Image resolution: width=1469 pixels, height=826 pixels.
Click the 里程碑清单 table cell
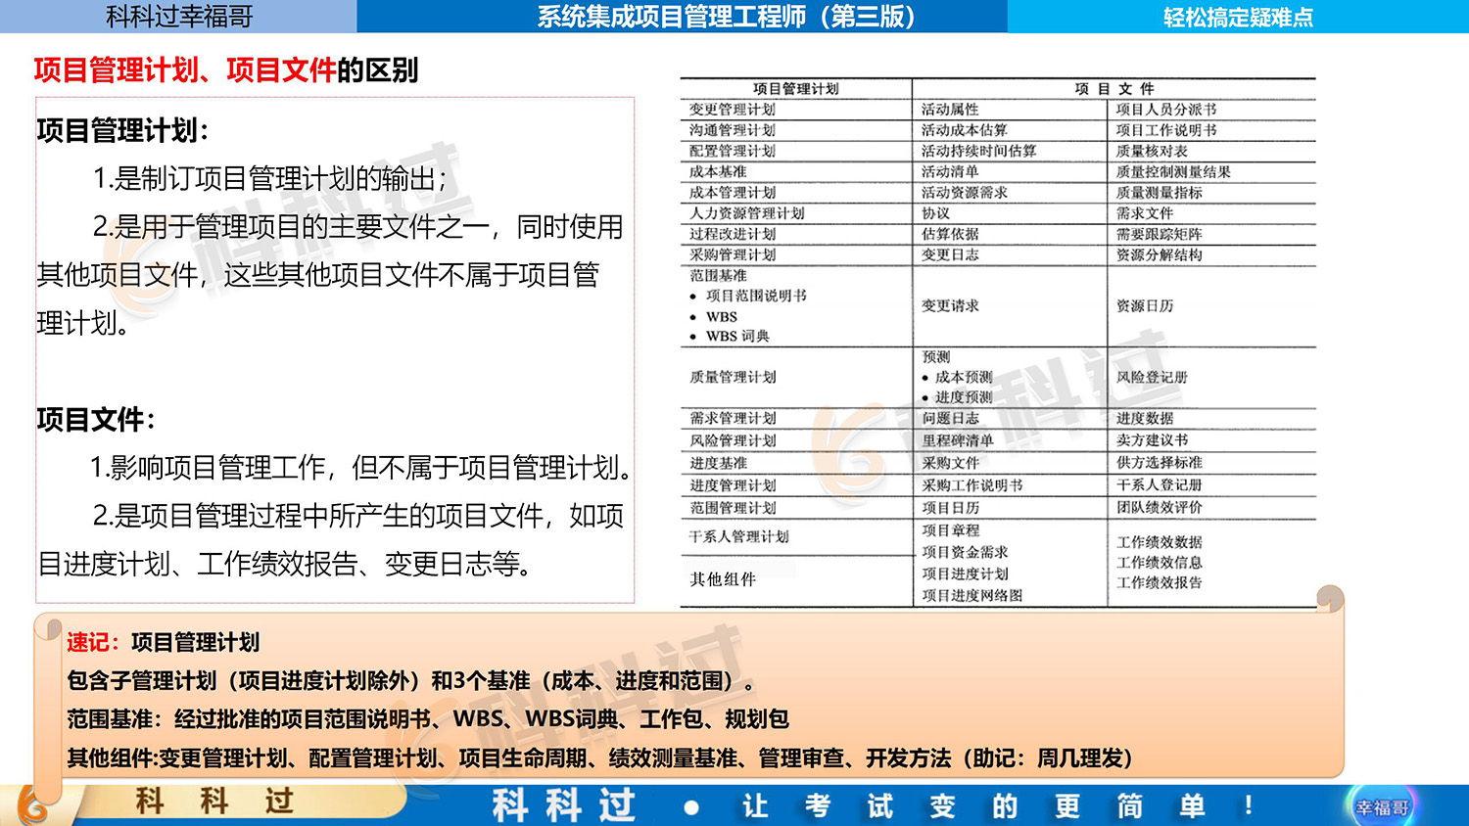point(957,440)
